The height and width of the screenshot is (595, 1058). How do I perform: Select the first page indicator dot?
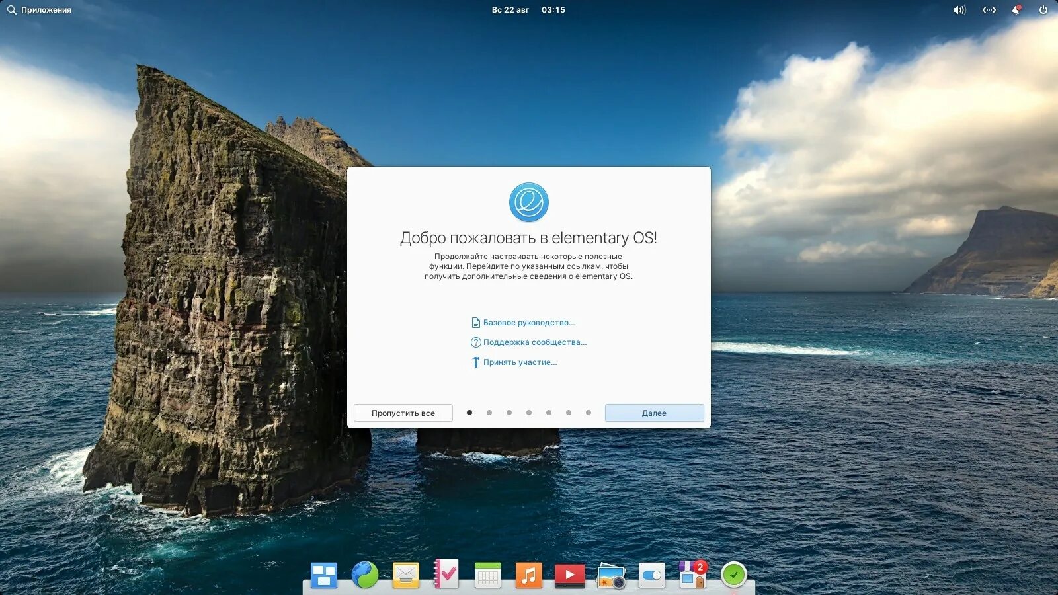(x=469, y=413)
